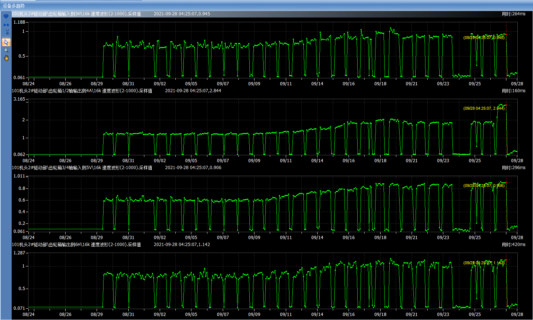Select the 齿轮箱输出侧6H chart title
The height and width of the screenshot is (320, 533).
pyautogui.click(x=77, y=245)
